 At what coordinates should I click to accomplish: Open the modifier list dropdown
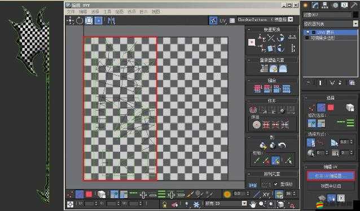tap(355, 24)
